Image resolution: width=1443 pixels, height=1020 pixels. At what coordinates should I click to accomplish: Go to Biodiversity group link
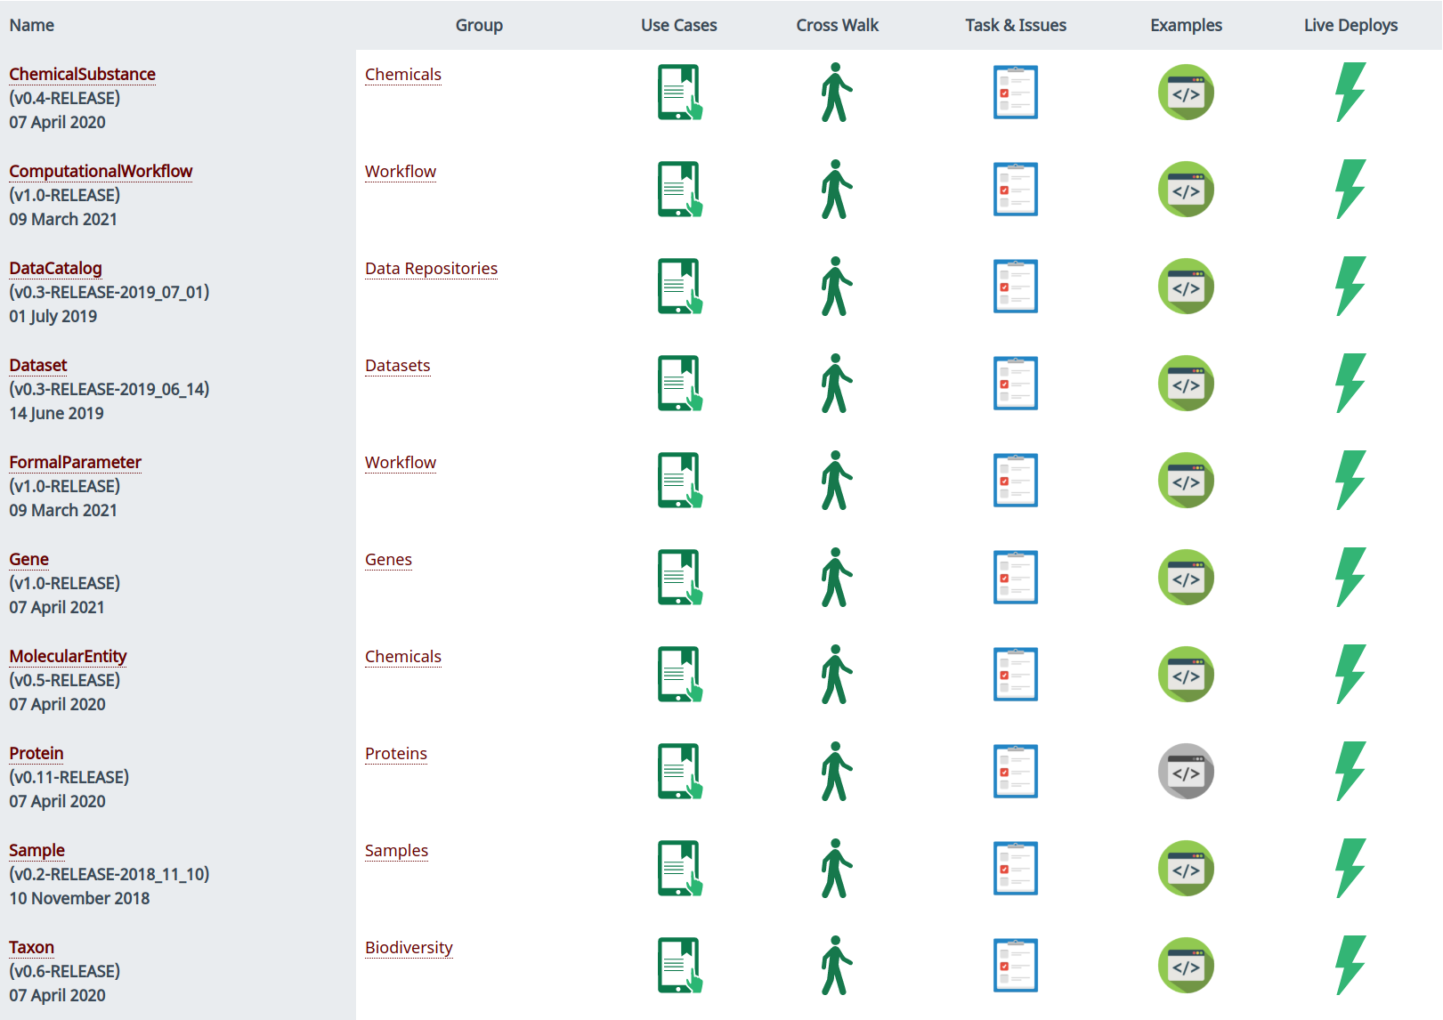pyautogui.click(x=409, y=947)
